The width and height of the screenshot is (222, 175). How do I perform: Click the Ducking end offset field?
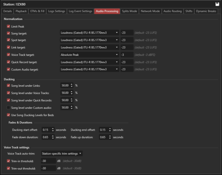point(104,130)
